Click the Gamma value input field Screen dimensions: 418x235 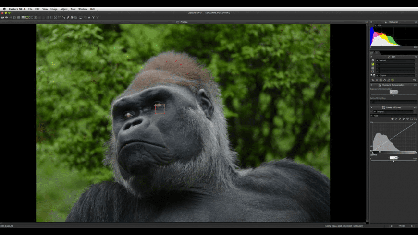click(393, 157)
